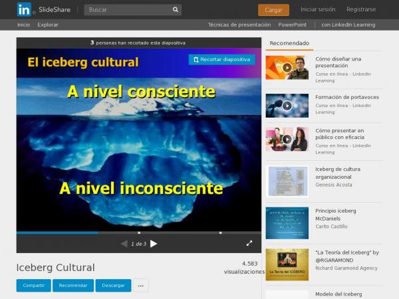Open the Registrarse link
399x299 pixels.
coord(361,10)
